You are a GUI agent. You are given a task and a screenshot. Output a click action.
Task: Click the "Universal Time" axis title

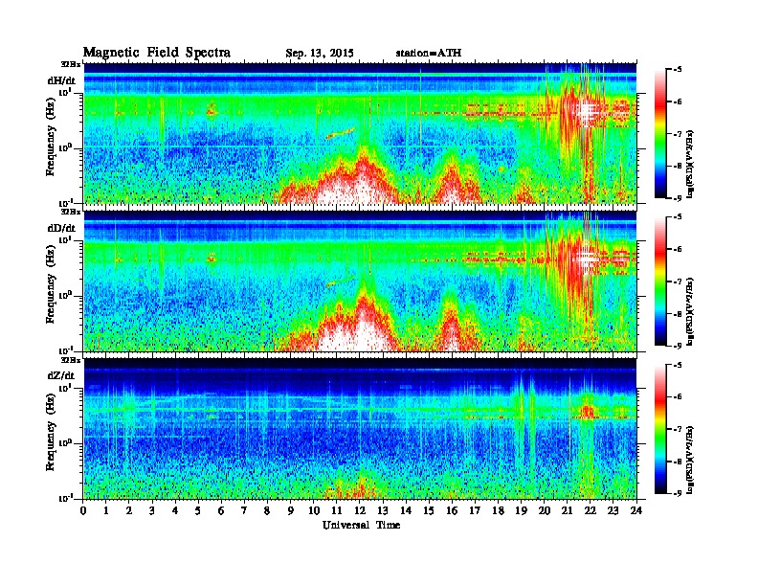coord(361,525)
